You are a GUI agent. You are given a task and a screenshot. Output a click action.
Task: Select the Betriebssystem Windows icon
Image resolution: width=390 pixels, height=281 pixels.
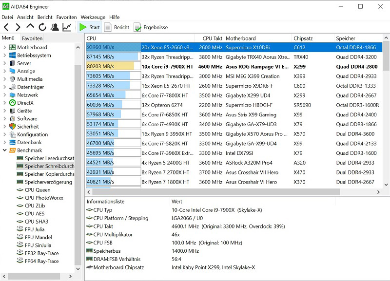pos(13,55)
